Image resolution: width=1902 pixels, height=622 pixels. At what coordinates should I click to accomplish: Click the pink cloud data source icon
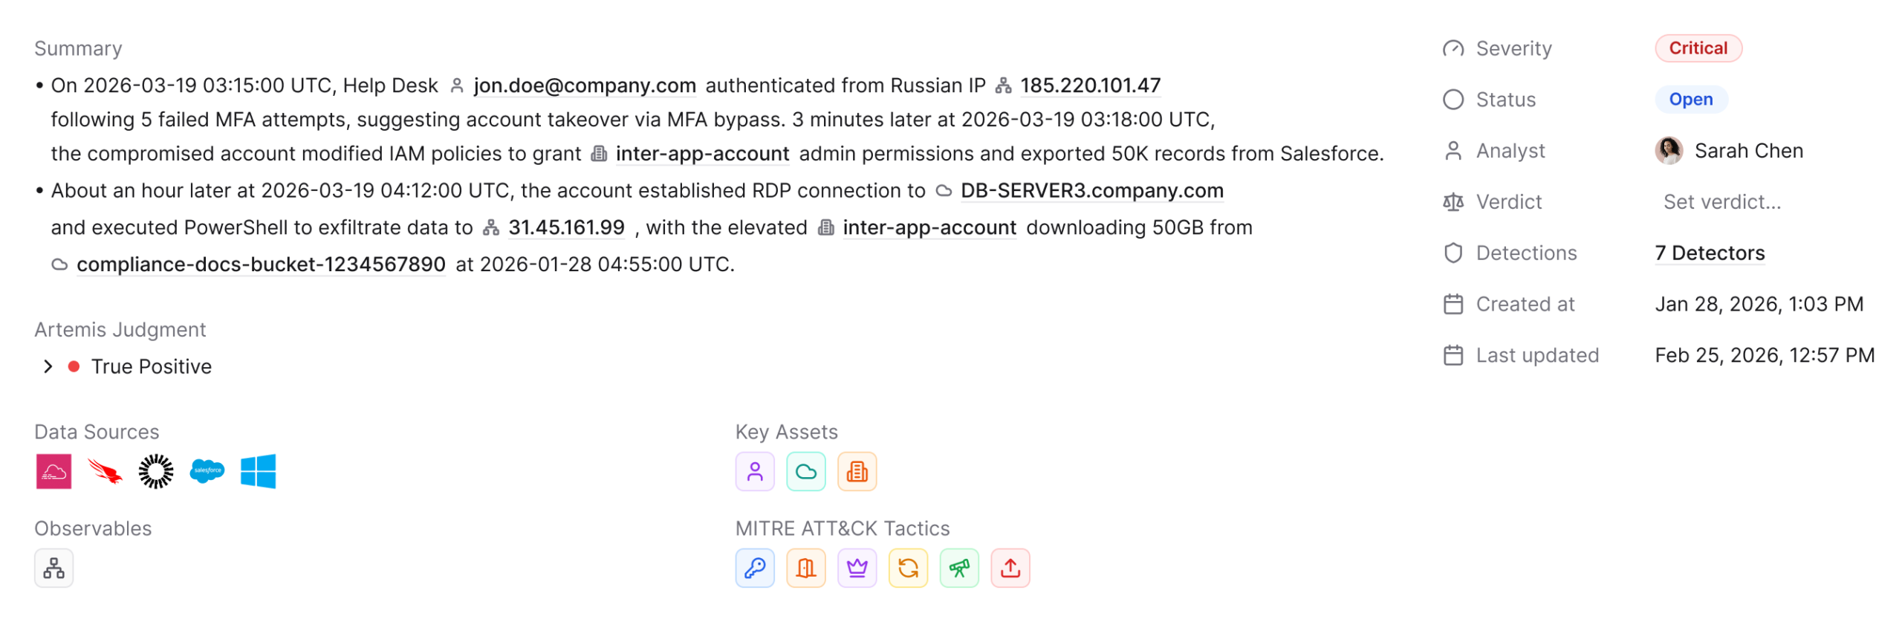(53, 471)
